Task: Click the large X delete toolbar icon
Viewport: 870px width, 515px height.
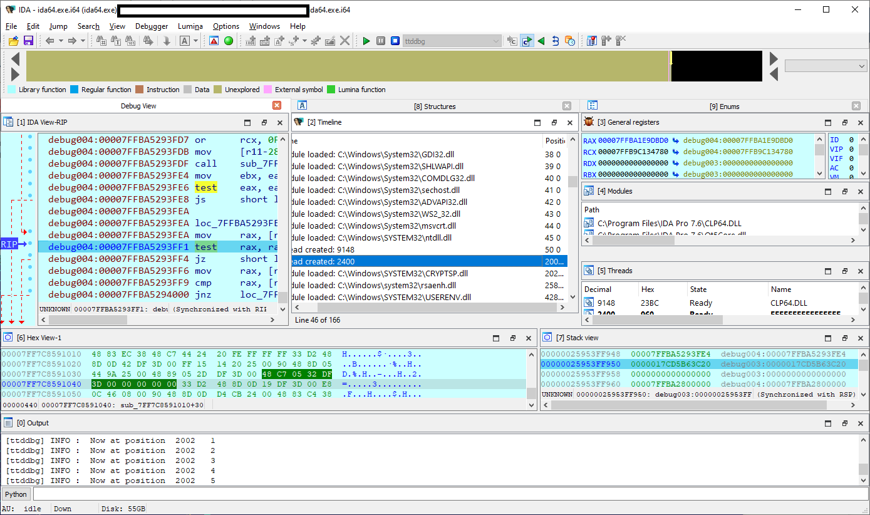Action: 344,41
